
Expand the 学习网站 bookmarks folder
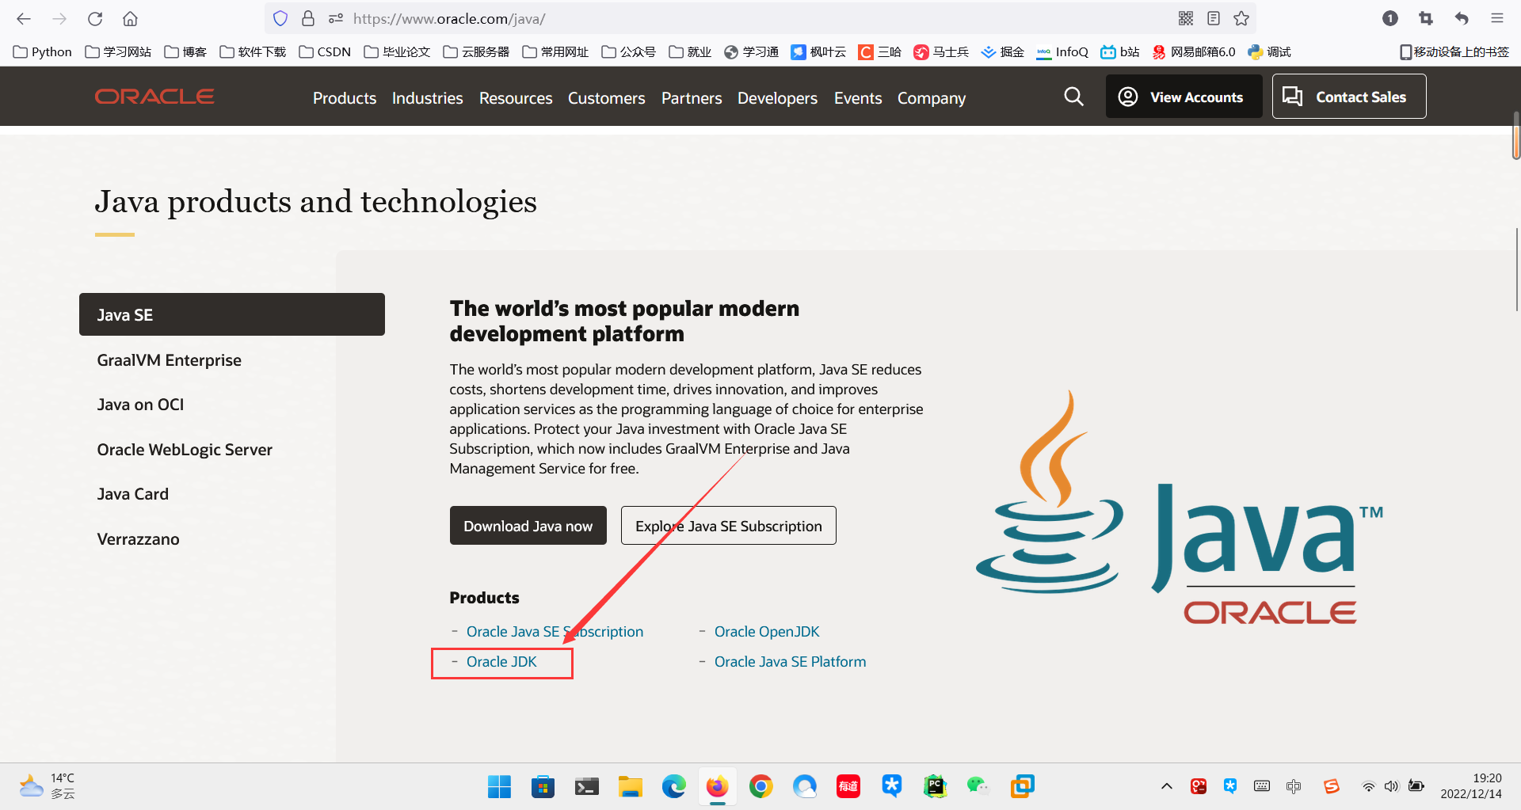118,51
